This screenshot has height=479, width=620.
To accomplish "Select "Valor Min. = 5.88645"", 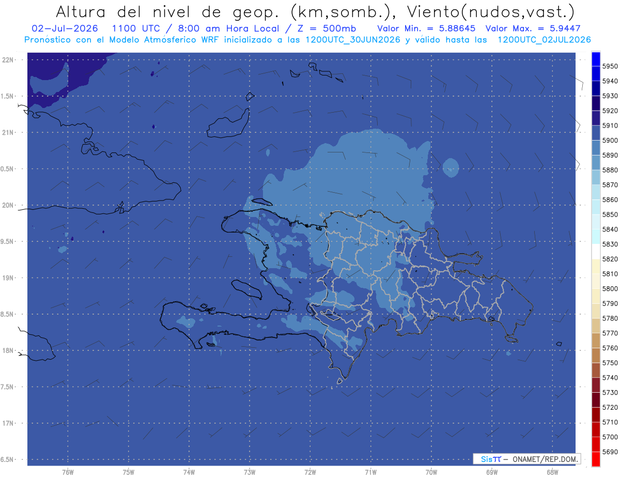I will click(x=426, y=28).
